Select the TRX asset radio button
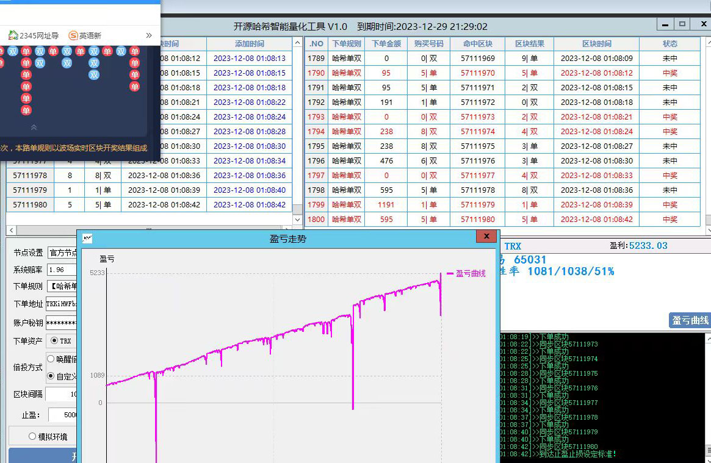Screen dimensions: 711x463 (54, 340)
